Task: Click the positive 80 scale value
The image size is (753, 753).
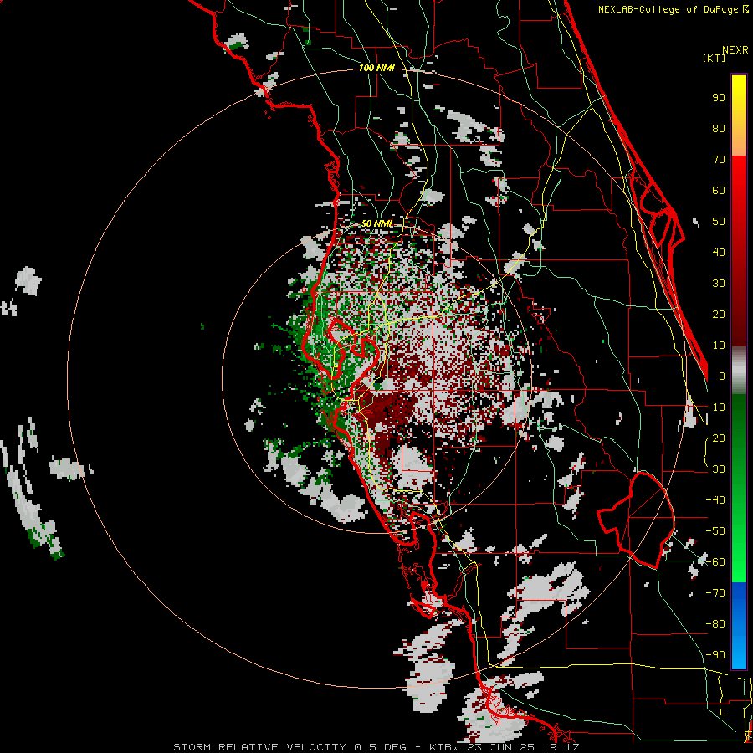Action: click(x=719, y=129)
